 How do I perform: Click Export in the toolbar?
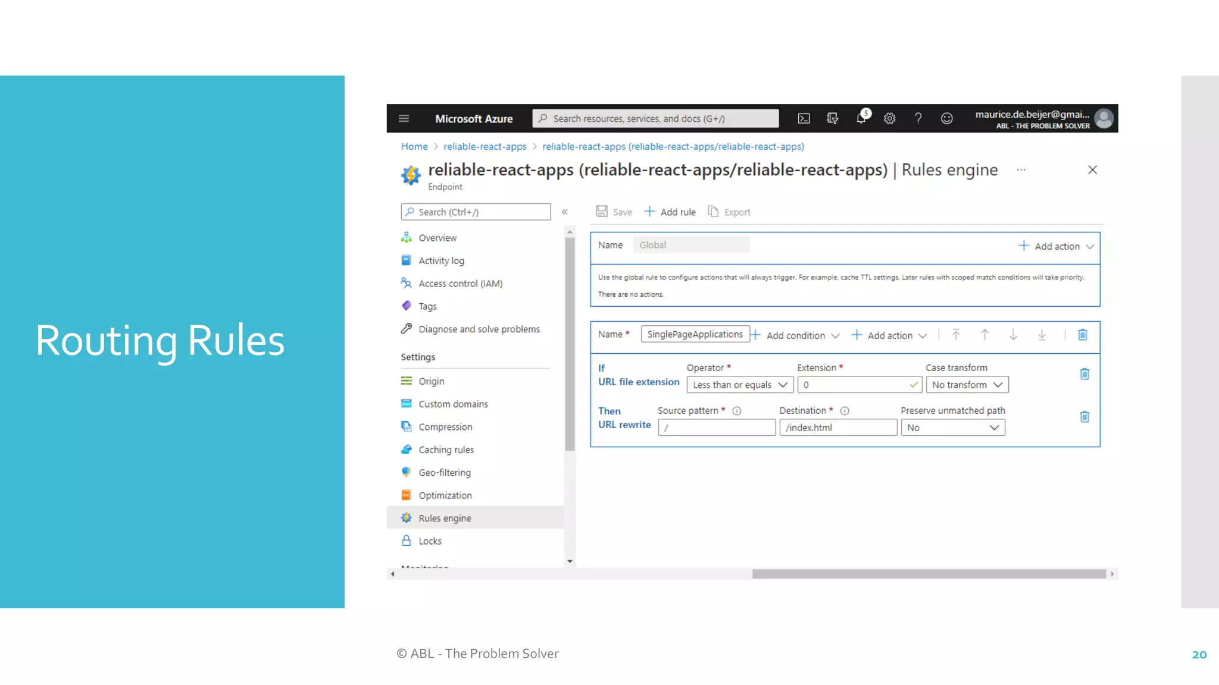click(729, 212)
